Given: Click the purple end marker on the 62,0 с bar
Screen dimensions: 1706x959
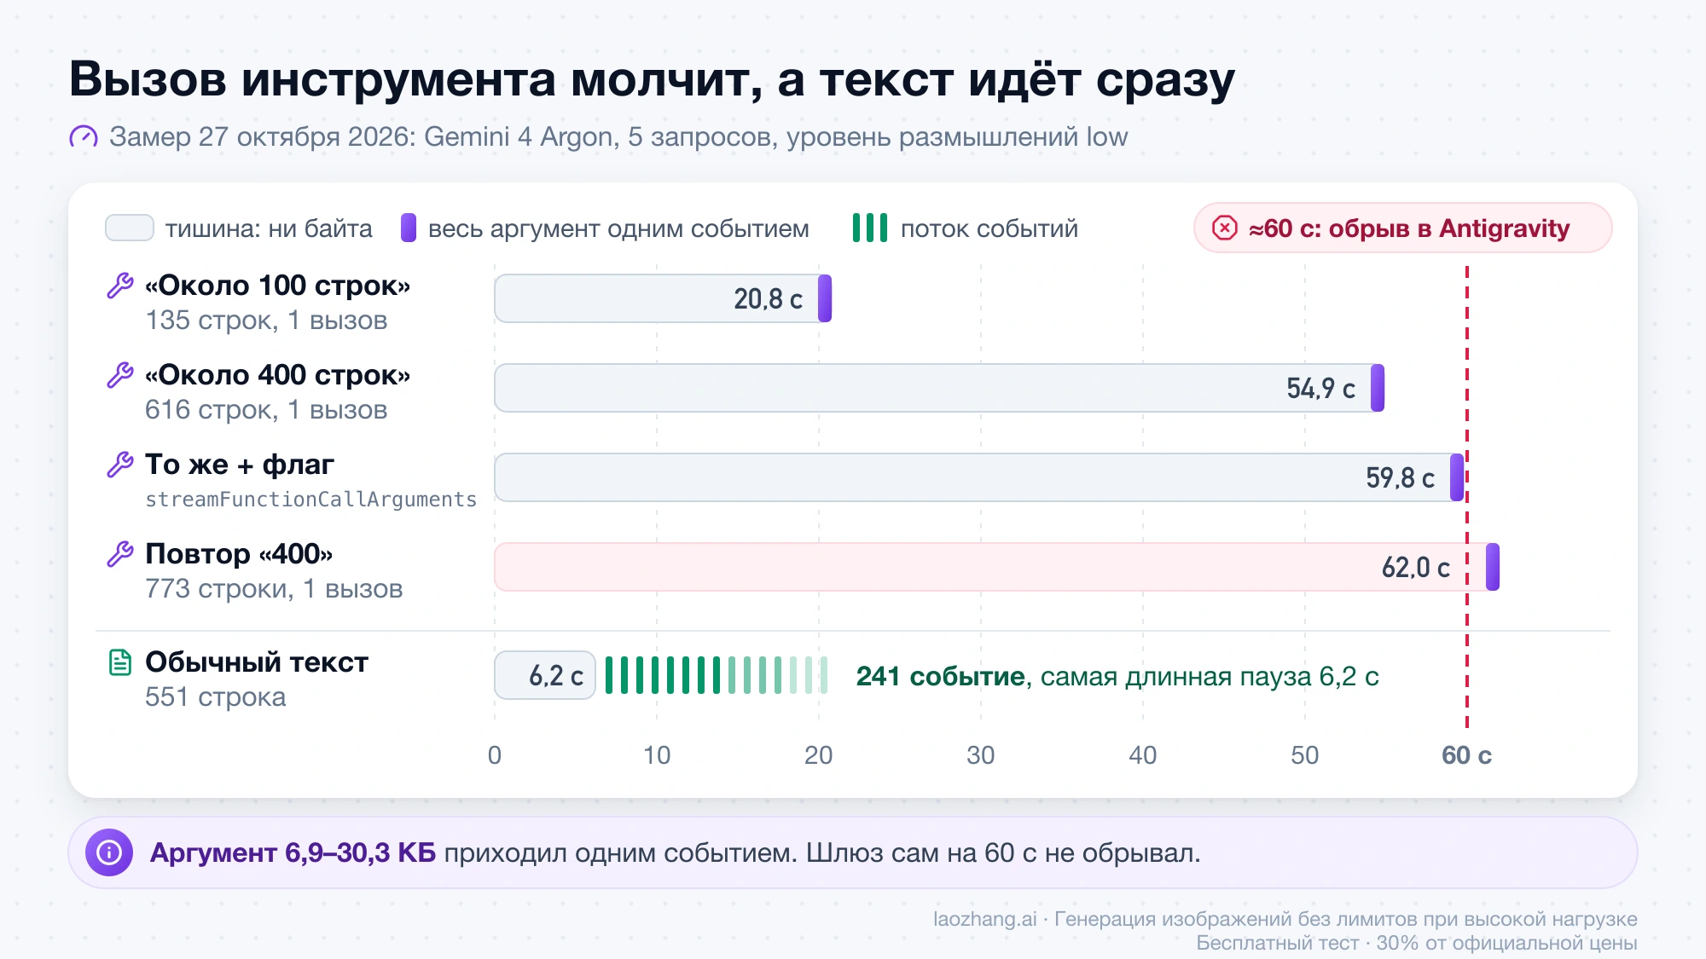Looking at the screenshot, I should click(1493, 567).
